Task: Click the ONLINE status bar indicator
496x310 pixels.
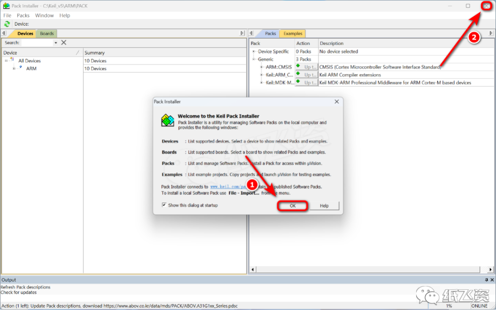Action: (479, 306)
